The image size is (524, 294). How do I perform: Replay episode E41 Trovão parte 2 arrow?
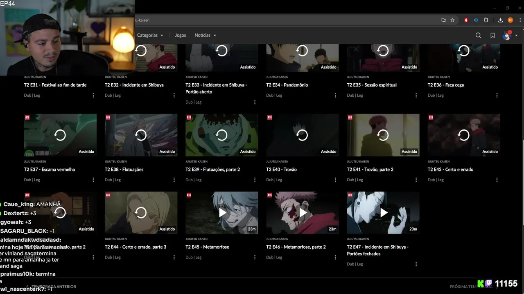click(x=383, y=135)
